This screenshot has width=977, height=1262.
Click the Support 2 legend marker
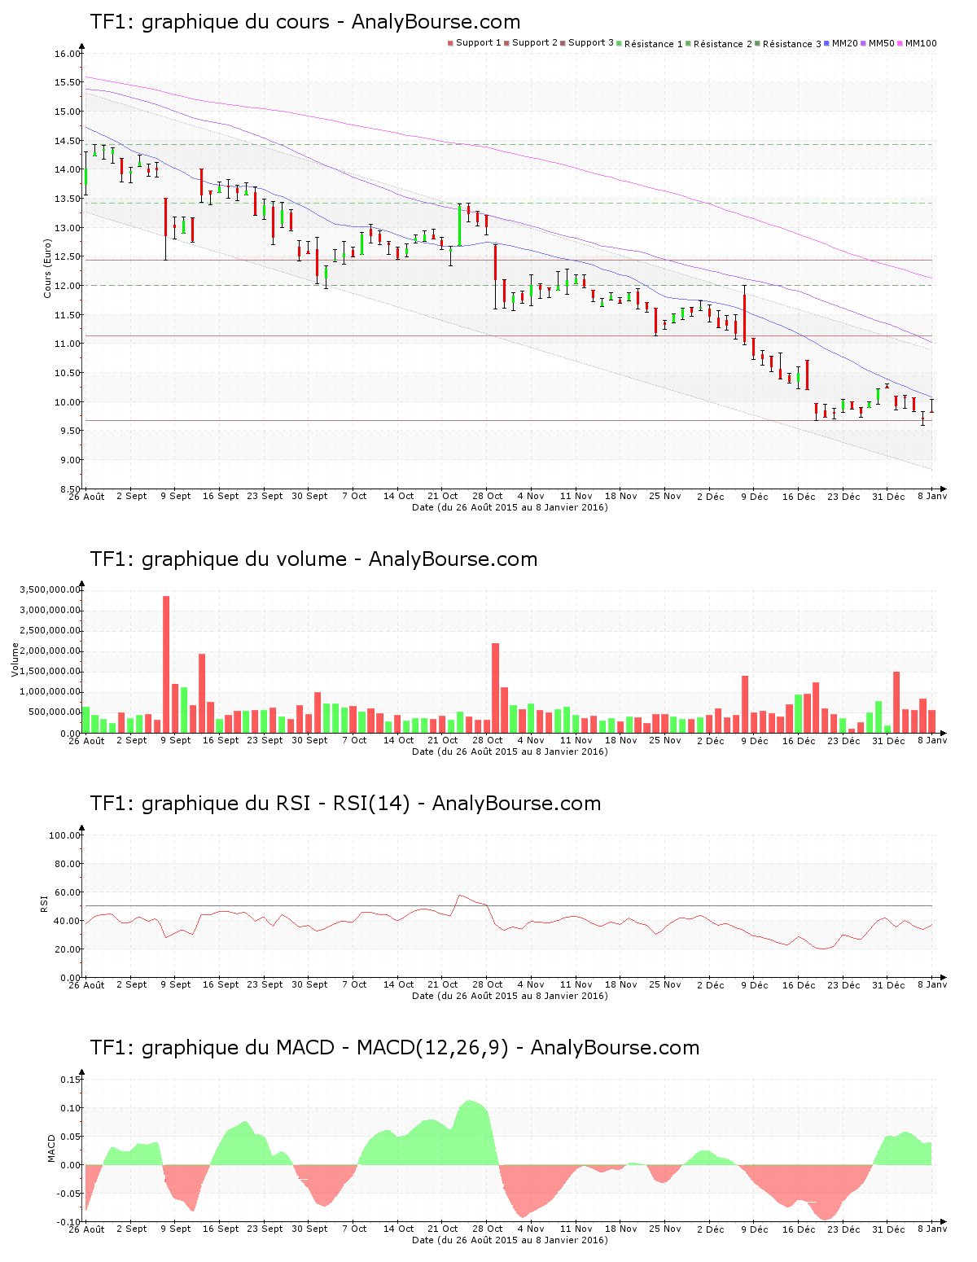coord(506,43)
